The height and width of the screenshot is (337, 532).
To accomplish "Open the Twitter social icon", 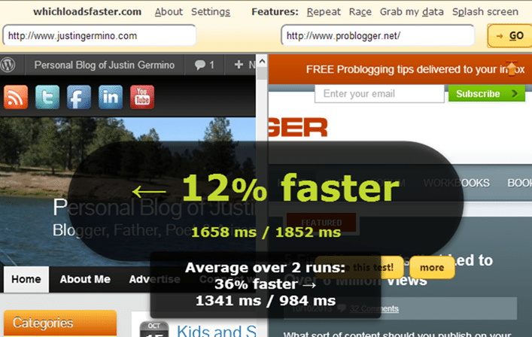I will [x=47, y=97].
